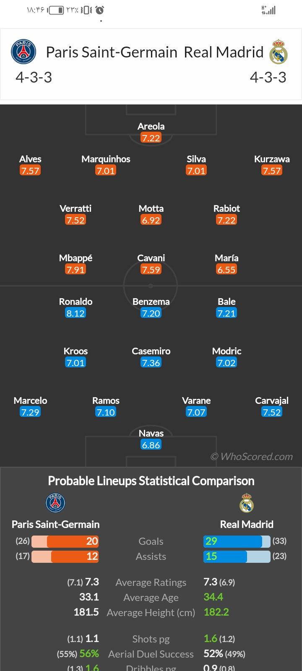Select Casemiro's 7.36 rating badge
The image size is (302, 671).
click(x=151, y=363)
